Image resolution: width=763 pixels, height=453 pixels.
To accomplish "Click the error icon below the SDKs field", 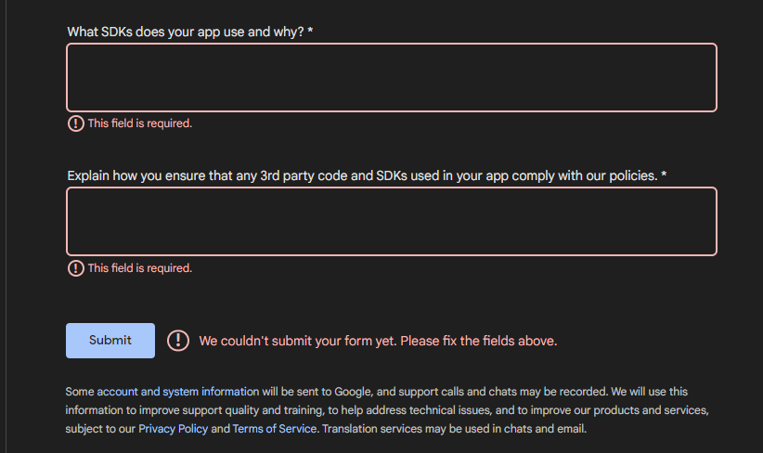I will (x=76, y=123).
